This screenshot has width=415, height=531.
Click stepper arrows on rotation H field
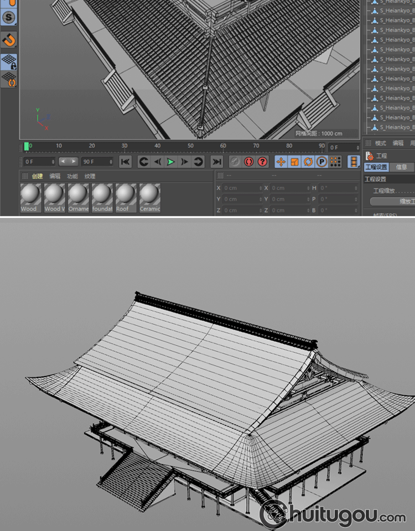click(x=356, y=188)
